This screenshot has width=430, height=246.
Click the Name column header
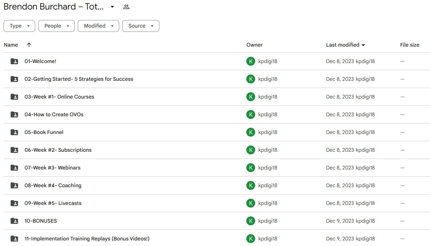click(x=11, y=45)
